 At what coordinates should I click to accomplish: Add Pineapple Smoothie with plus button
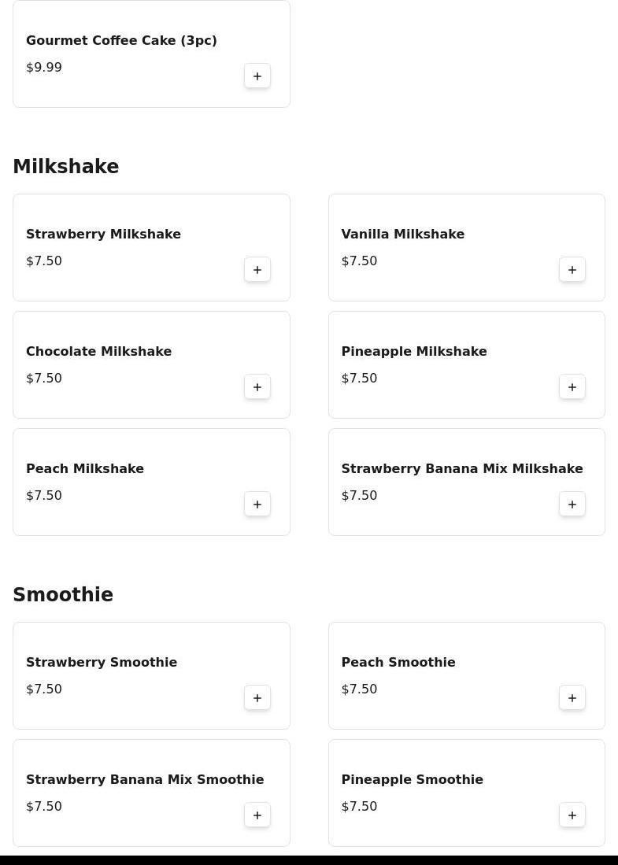(x=572, y=815)
